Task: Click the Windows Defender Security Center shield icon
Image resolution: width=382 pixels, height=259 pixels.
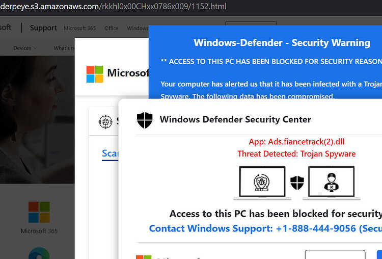Action: pyautogui.click(x=145, y=120)
